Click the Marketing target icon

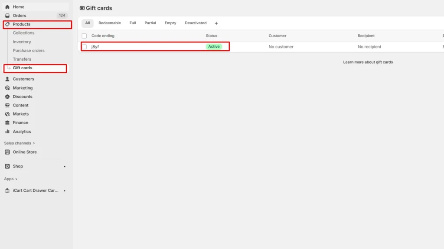tap(7, 88)
